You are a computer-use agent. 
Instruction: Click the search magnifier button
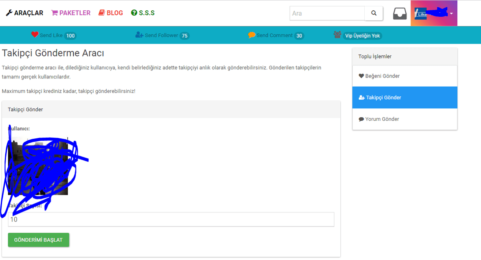(374, 13)
